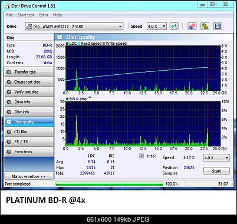Click the icon beside Drive info
Screen dimensions: 237x224
point(9,102)
